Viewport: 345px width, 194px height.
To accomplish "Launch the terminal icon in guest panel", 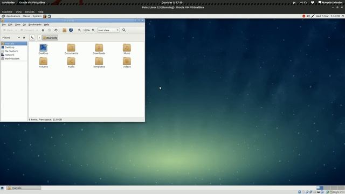I will (49, 16).
